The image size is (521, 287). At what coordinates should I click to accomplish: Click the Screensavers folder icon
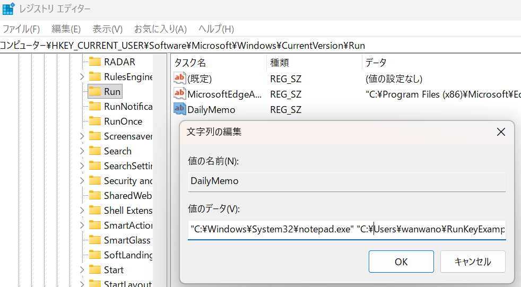pos(94,136)
